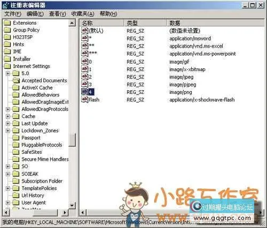Click the Passport folder icon
Image resolution: width=267 pixels, height=228 pixels.
tap(16, 138)
